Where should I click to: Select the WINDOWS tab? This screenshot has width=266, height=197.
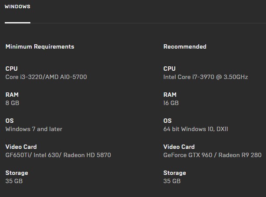(x=17, y=7)
